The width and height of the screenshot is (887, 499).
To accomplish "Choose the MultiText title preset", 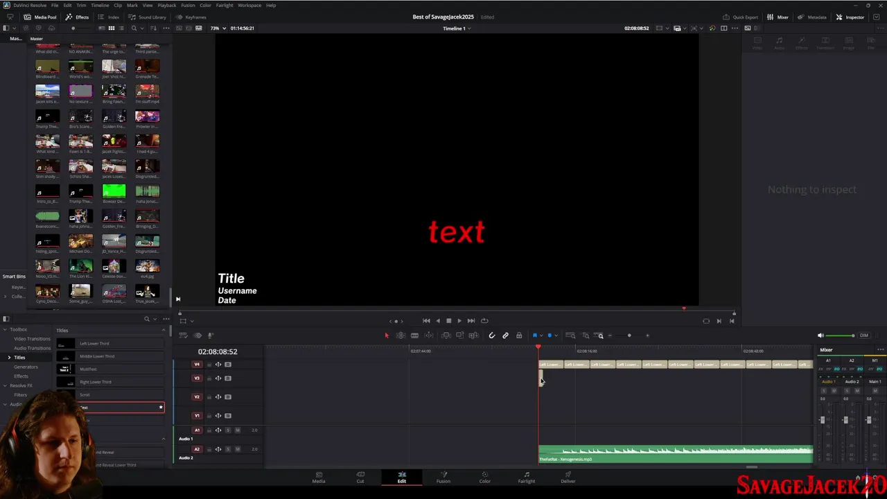I will click(x=111, y=369).
